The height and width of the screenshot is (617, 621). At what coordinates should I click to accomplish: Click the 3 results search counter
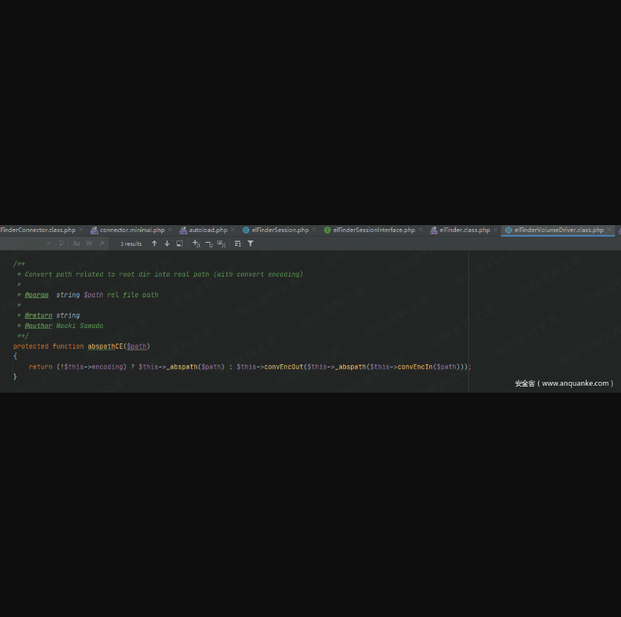(131, 244)
